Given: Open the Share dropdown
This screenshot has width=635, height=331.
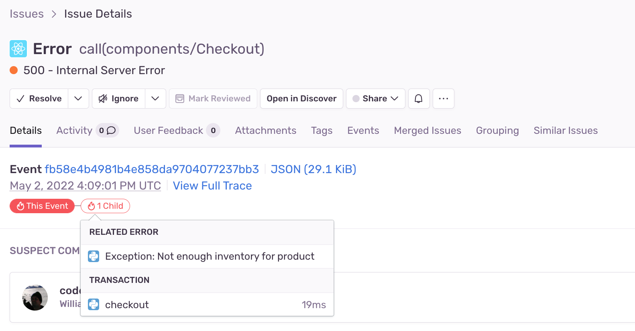Looking at the screenshot, I should click(x=375, y=99).
